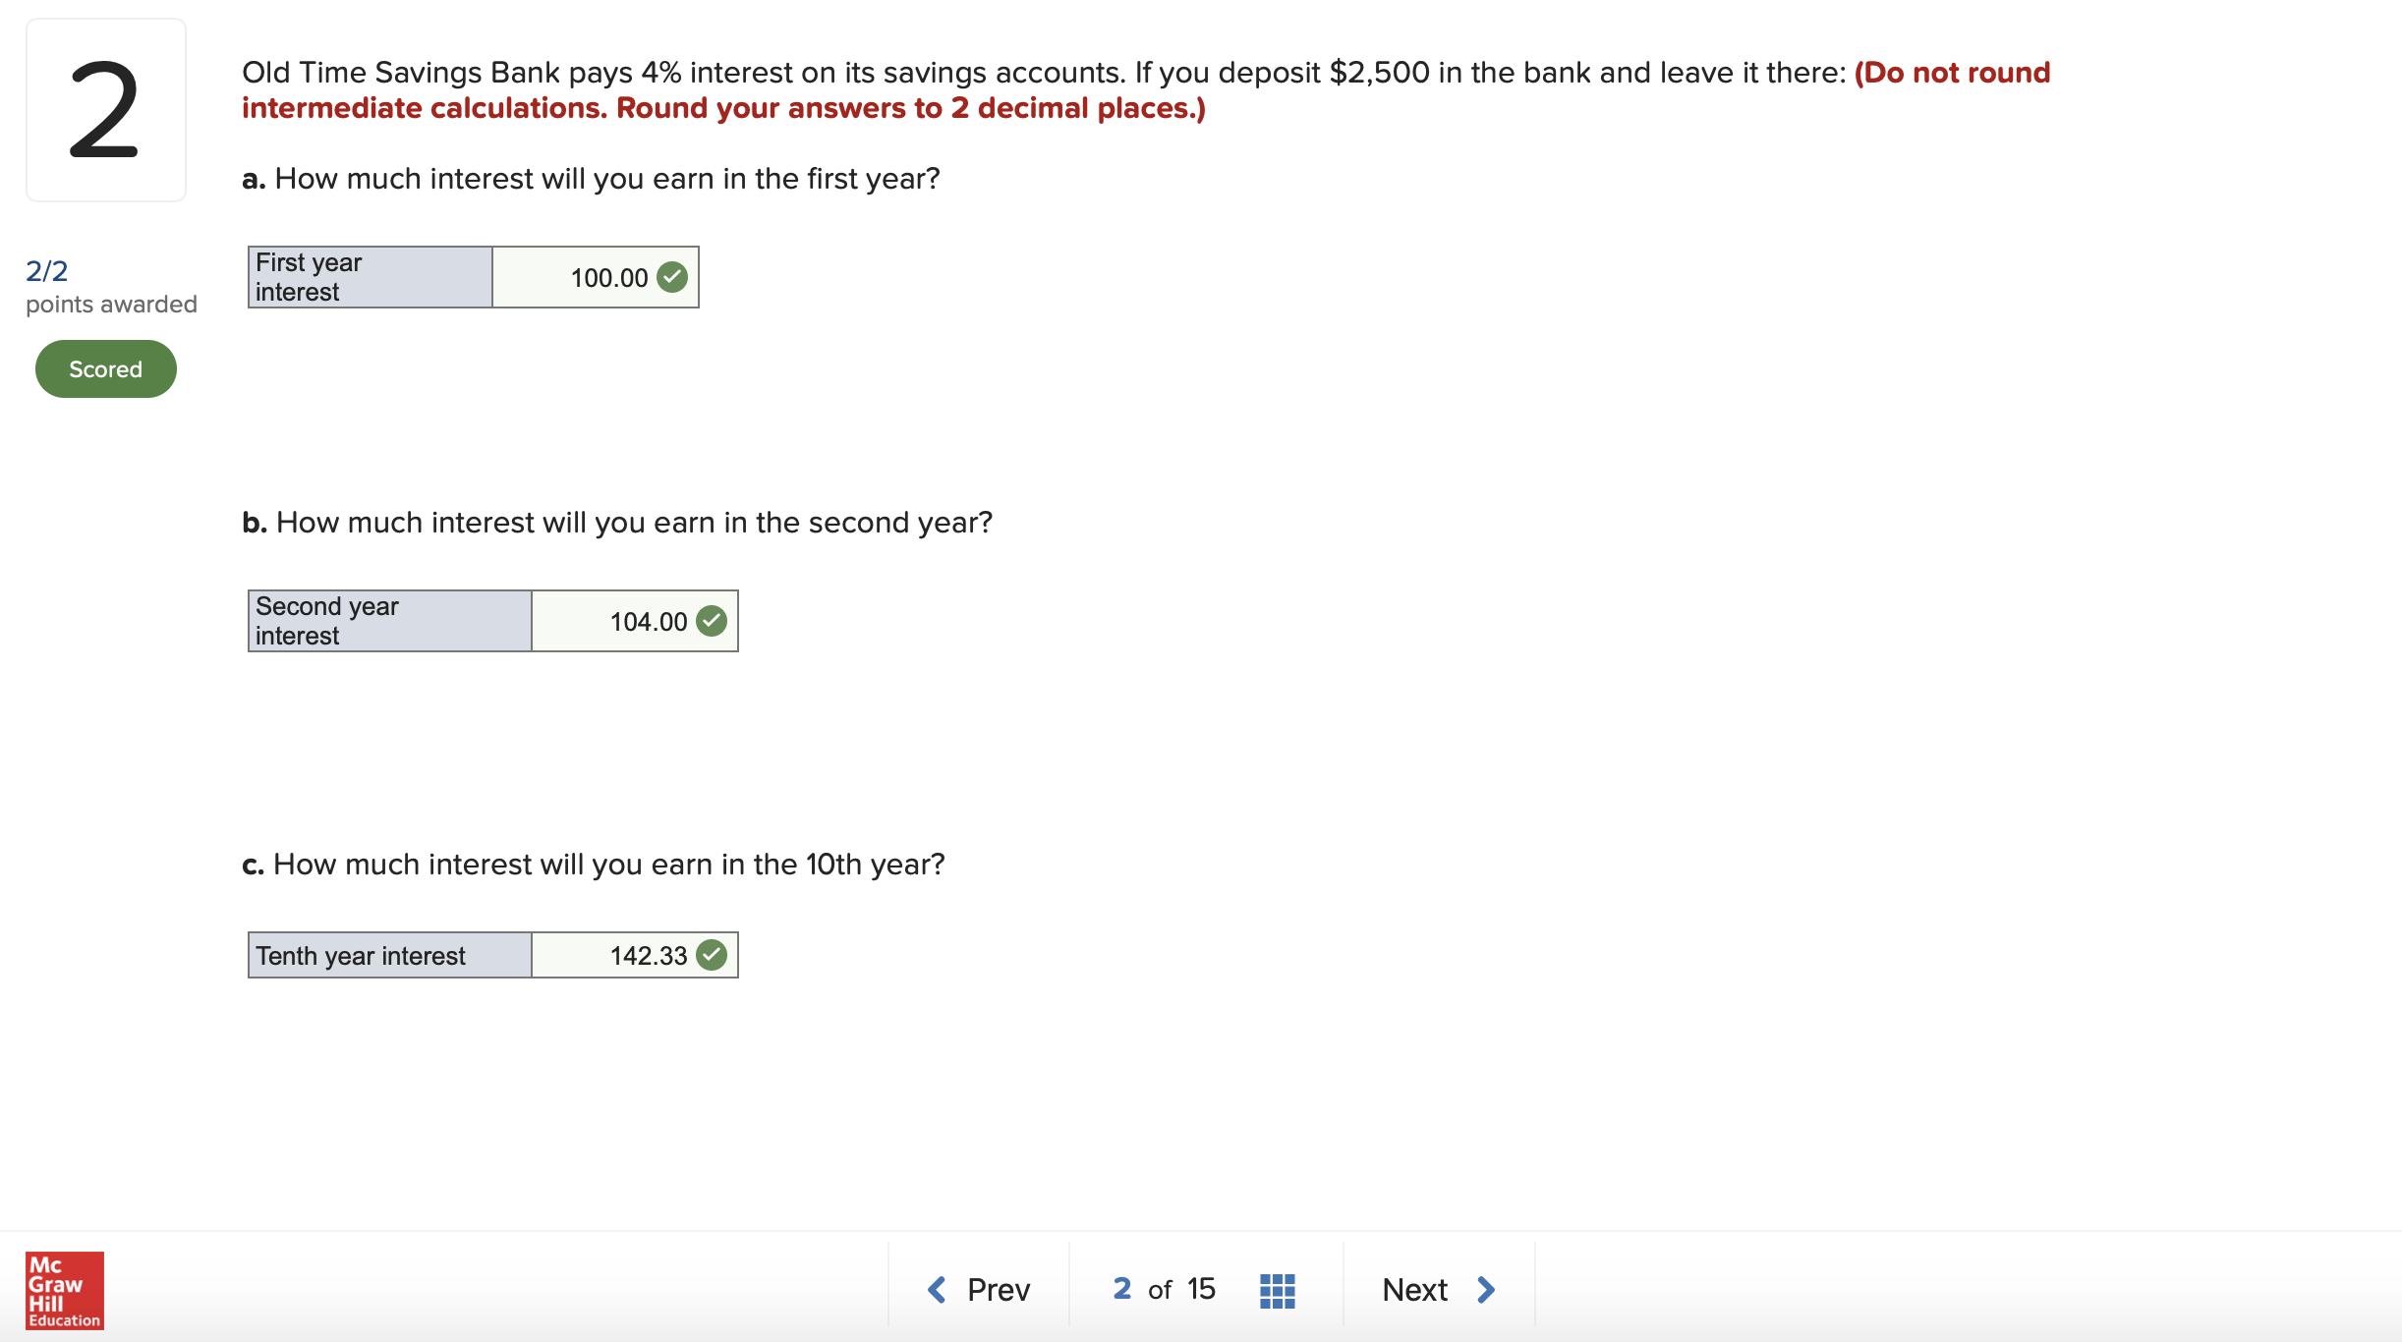Click the 2/2 points awarded label
Image resolution: width=2402 pixels, height=1342 pixels.
(111, 287)
